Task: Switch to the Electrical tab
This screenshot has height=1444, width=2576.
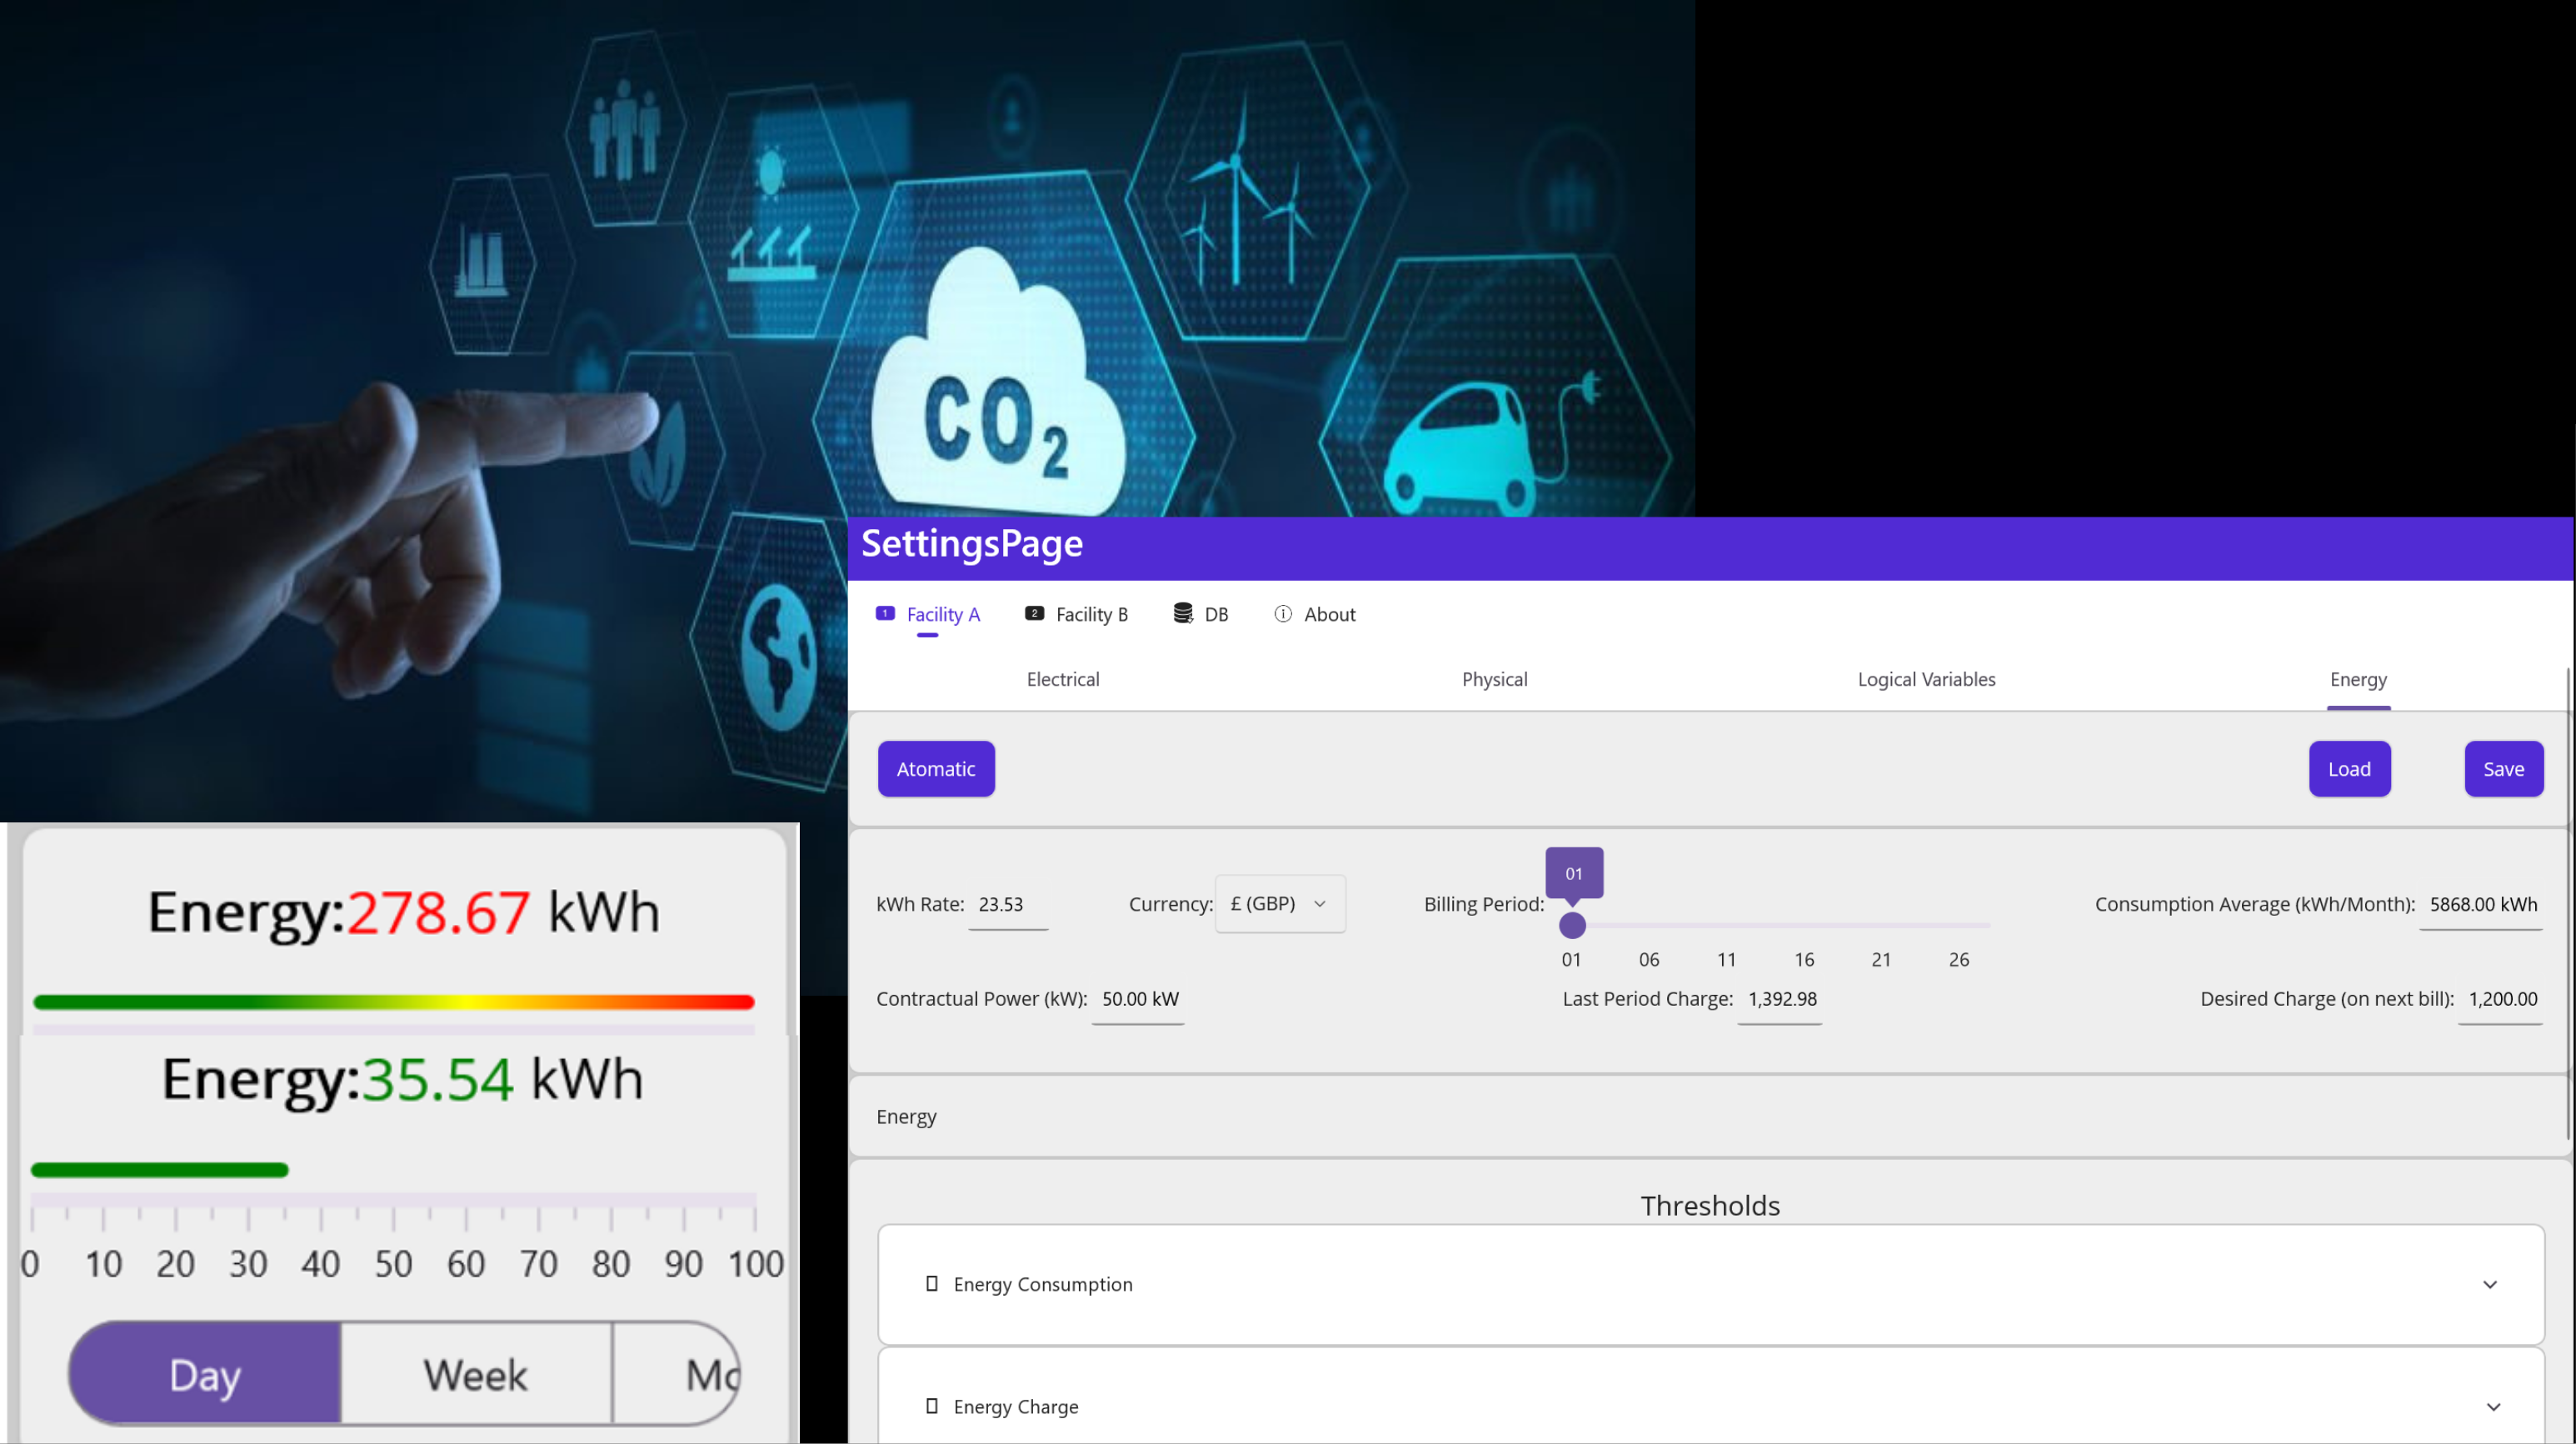Action: pyautogui.click(x=1062, y=679)
